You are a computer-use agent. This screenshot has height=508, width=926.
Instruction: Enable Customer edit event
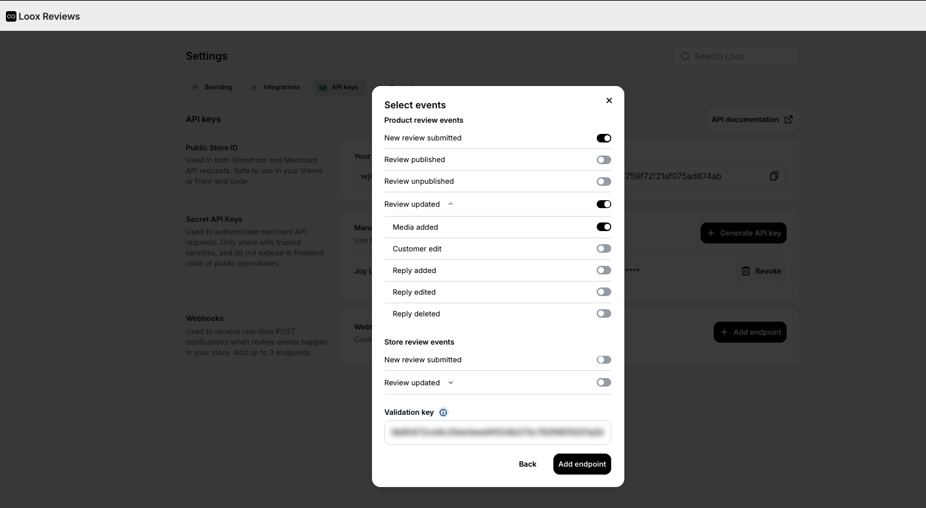click(x=604, y=249)
